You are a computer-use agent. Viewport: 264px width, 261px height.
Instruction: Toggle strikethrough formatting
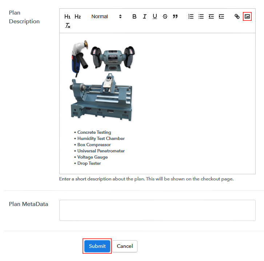click(x=165, y=16)
